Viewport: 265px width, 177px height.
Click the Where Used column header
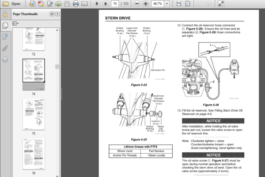pyautogui.click(x=125, y=151)
